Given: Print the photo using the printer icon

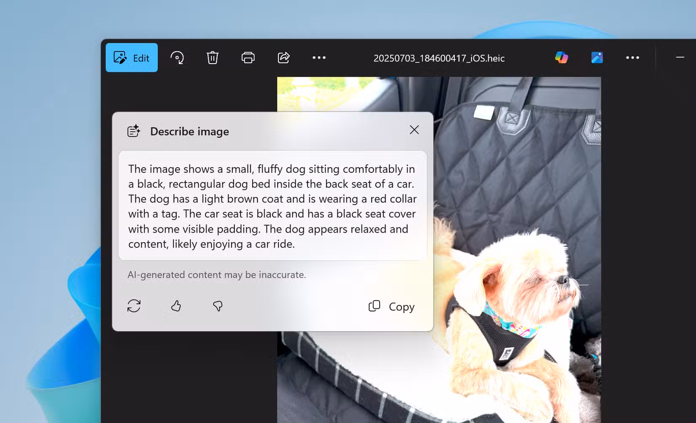Looking at the screenshot, I should pyautogui.click(x=248, y=58).
